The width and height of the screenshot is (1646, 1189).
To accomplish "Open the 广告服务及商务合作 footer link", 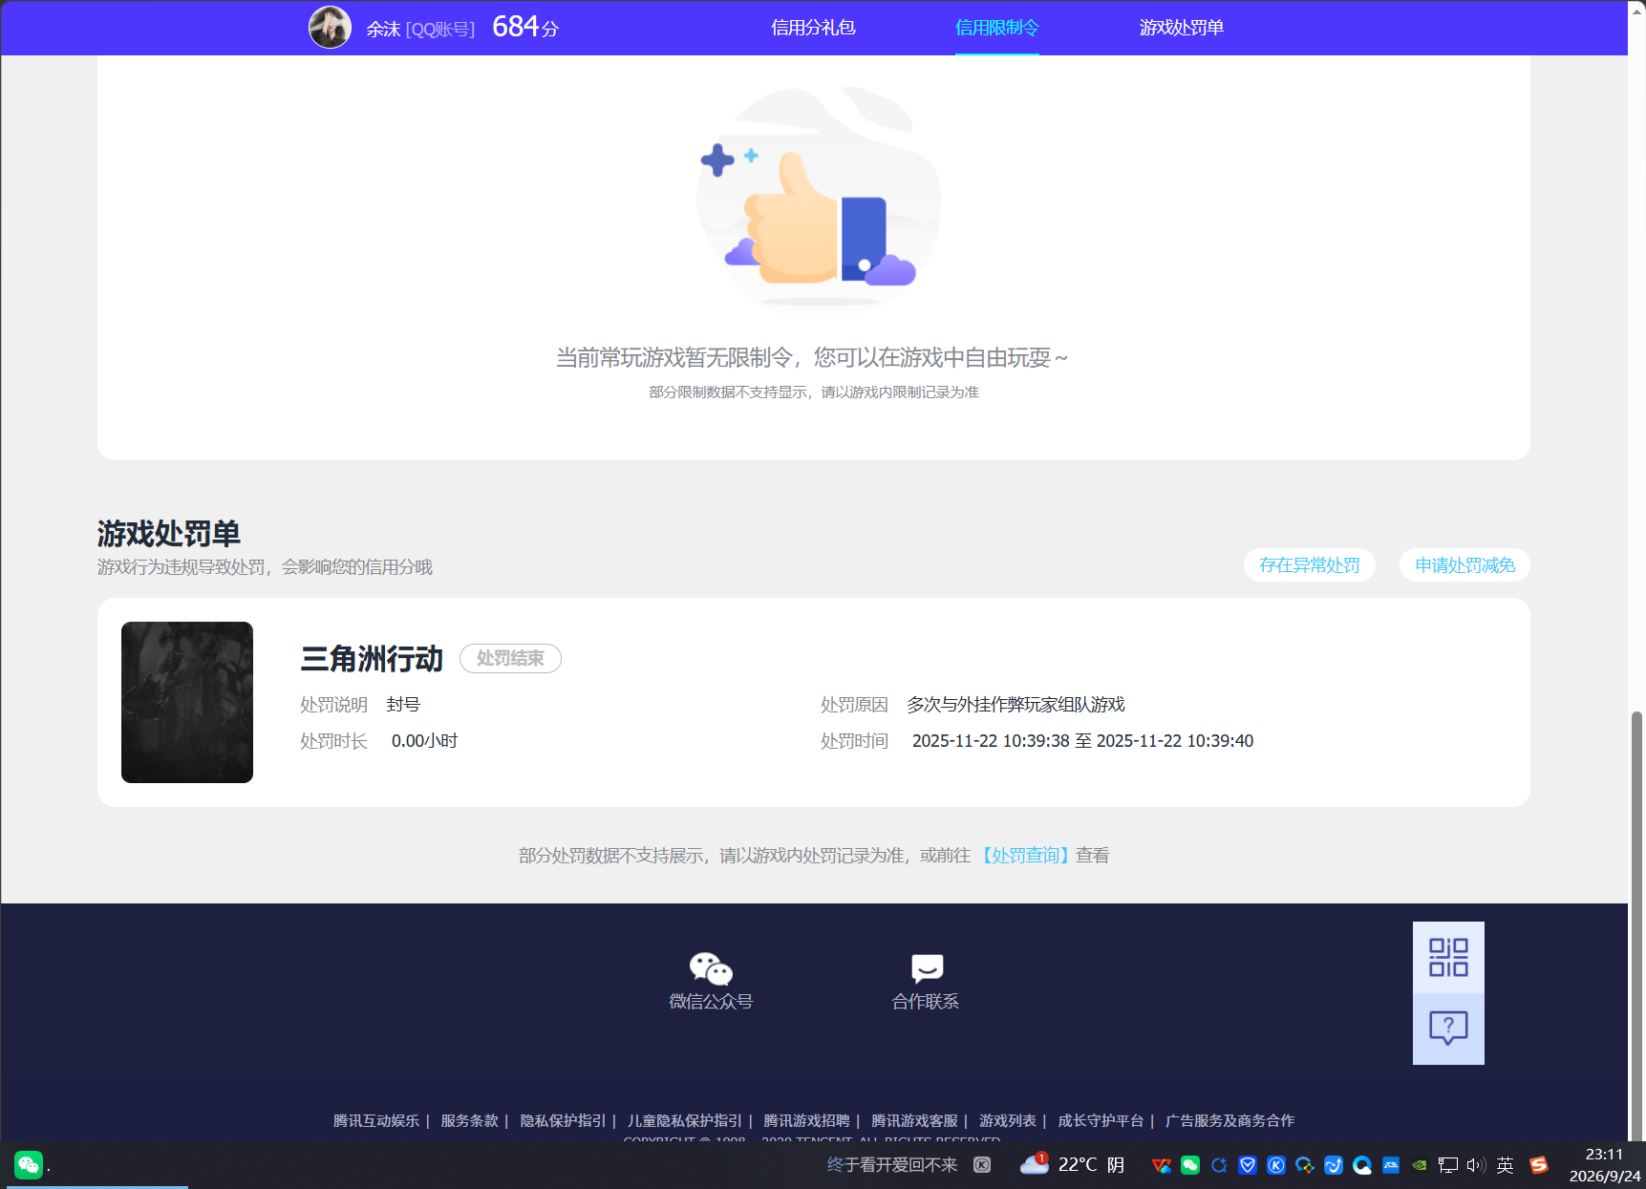I will click(x=1229, y=1120).
